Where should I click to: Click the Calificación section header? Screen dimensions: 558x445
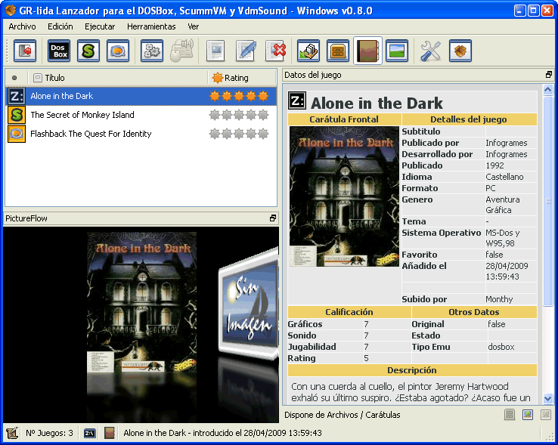point(349,312)
